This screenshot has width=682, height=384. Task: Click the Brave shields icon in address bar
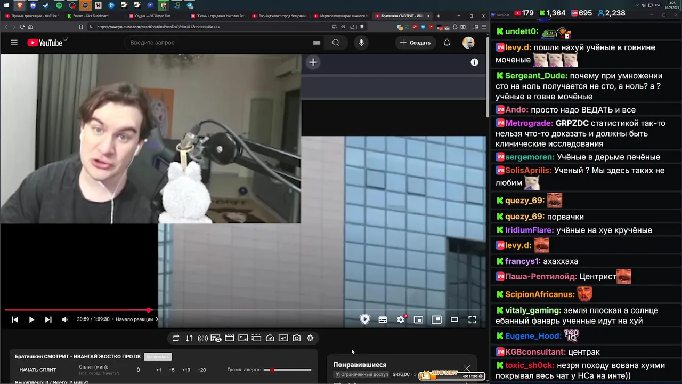(x=362, y=27)
